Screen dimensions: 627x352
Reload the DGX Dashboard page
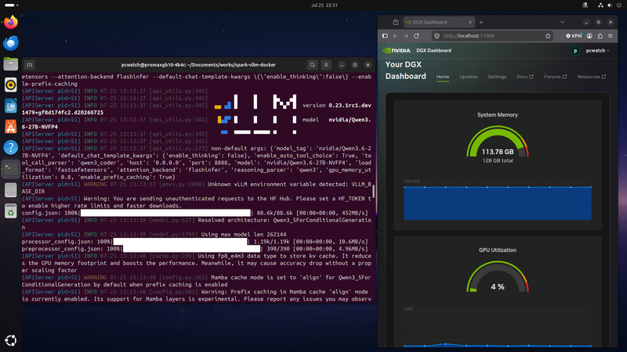coord(417,36)
